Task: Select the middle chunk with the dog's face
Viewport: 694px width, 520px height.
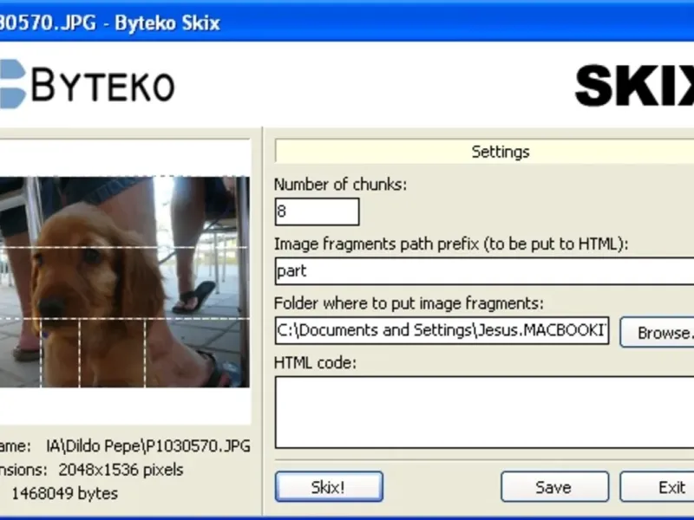Action: pos(125,283)
